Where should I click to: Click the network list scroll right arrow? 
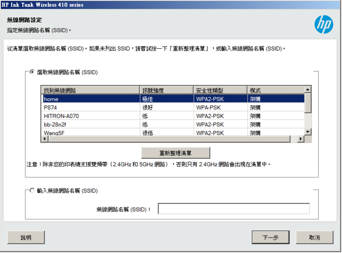point(301,139)
